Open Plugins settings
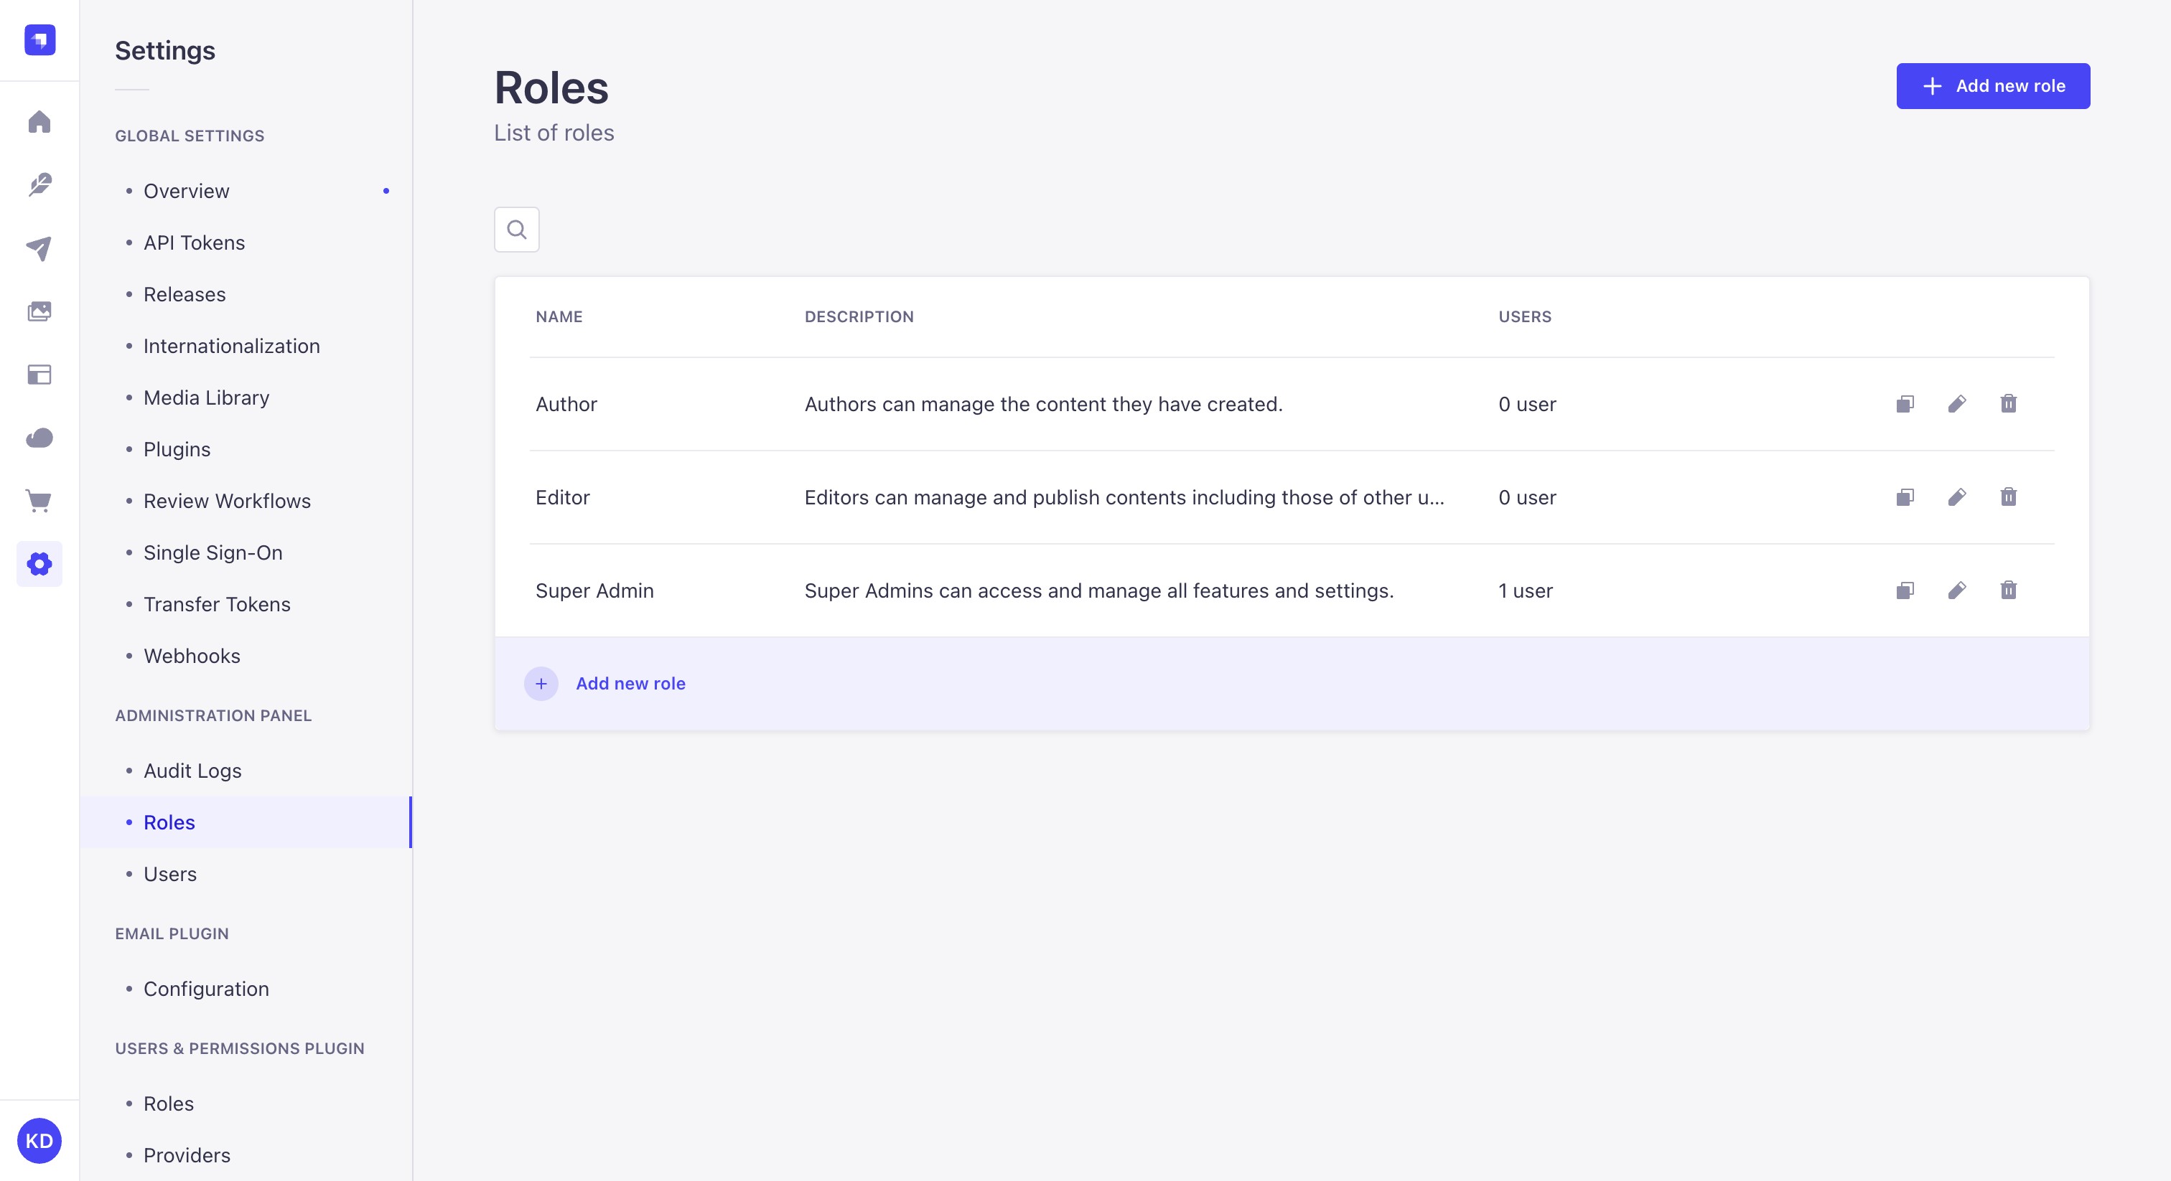This screenshot has height=1181, width=2171. coord(246,449)
